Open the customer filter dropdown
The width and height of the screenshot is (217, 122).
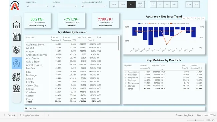pyautogui.click(x=65, y=6)
